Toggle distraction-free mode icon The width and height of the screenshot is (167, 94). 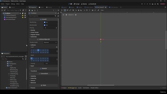tap(165, 7)
